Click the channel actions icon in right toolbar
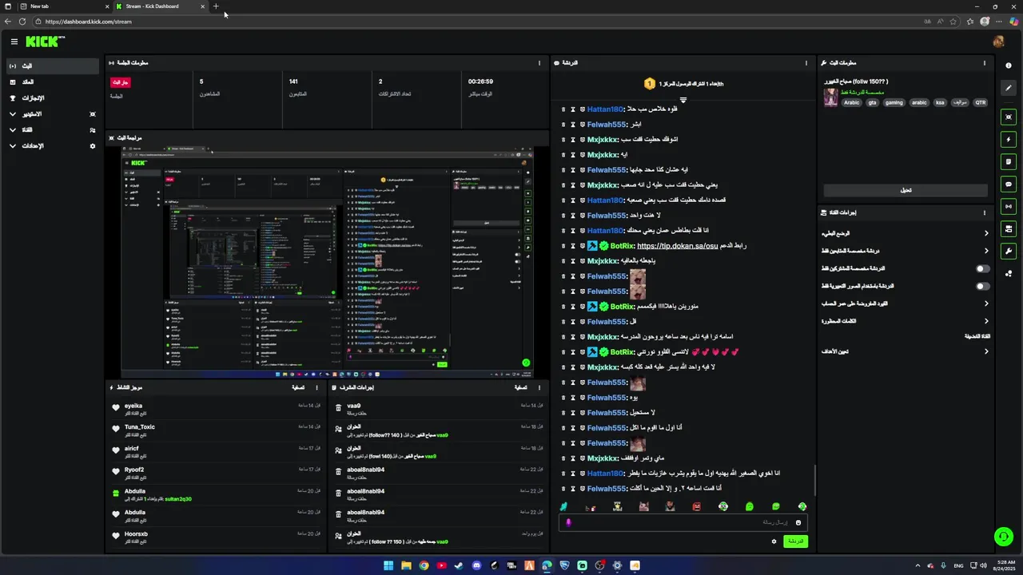Viewport: 1023px width, 575px height. coord(1009,228)
